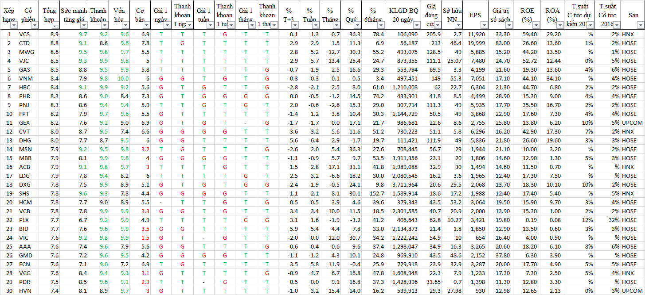
Task: Select the PLX stock ticker cell
Action: click(29, 220)
